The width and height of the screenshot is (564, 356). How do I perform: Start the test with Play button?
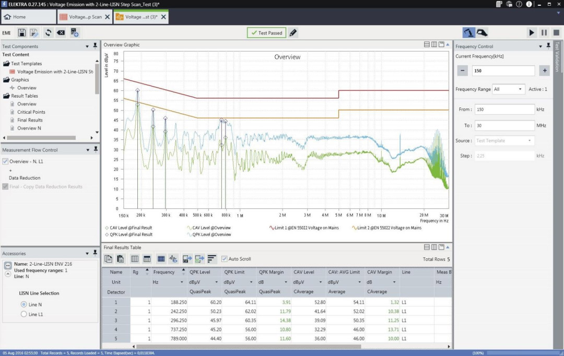pyautogui.click(x=532, y=32)
